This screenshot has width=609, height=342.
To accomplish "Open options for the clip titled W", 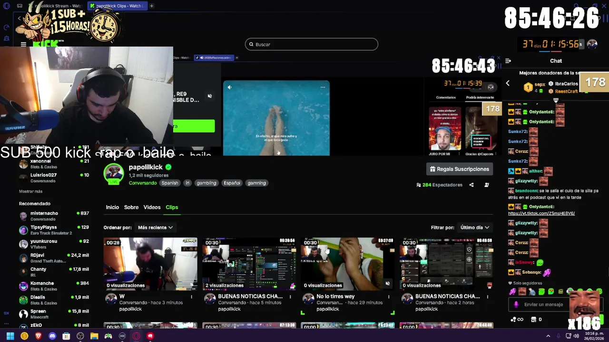I will coord(192,296).
